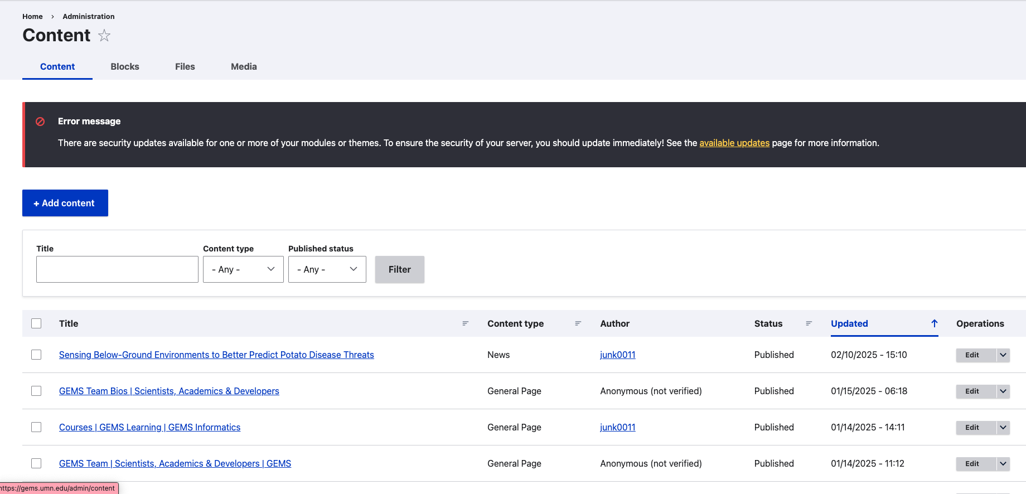1026x494 pixels.
Task: Toggle the select-all checkbox in table header
Action: 36,323
